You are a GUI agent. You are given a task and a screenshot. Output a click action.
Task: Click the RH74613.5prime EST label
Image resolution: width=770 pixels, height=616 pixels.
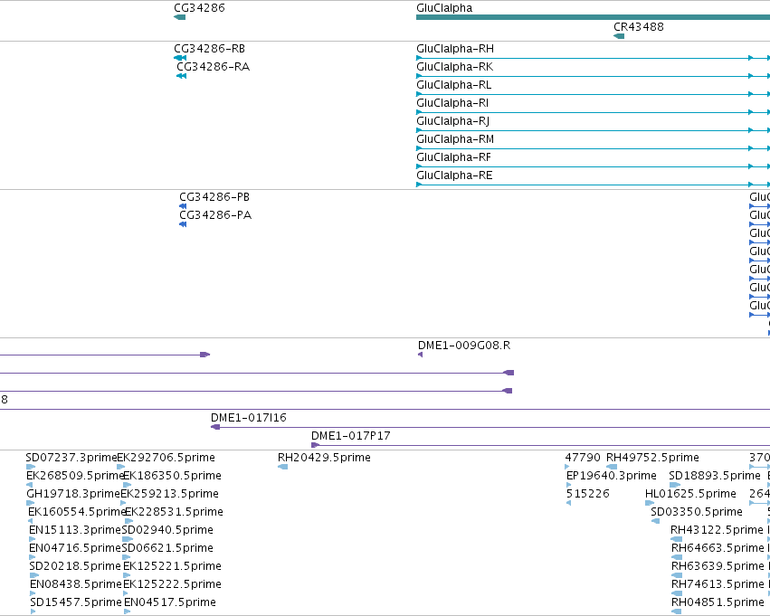(718, 584)
